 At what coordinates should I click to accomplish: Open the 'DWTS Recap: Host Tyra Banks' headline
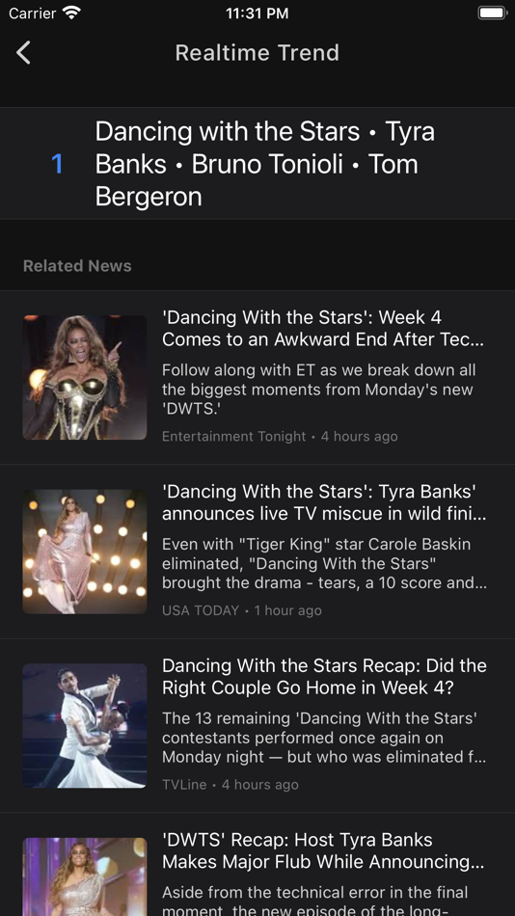pos(323,850)
